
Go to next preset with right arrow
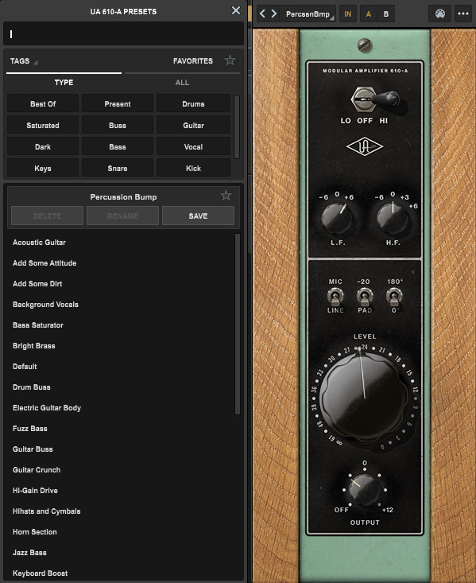(x=274, y=14)
